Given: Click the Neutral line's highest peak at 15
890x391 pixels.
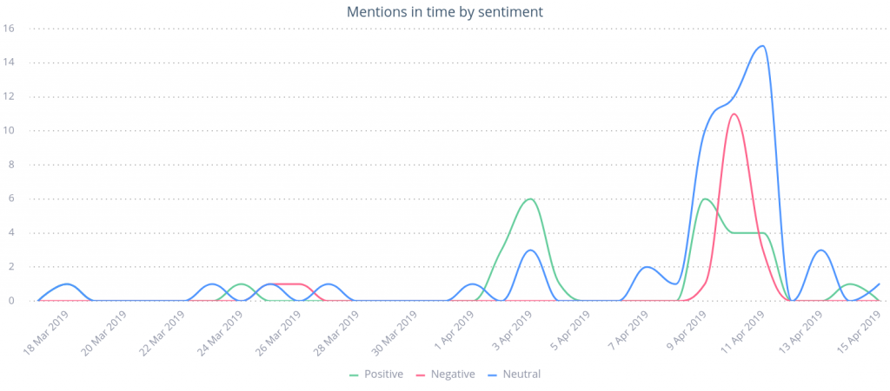Looking at the screenshot, I should pyautogui.click(x=762, y=46).
